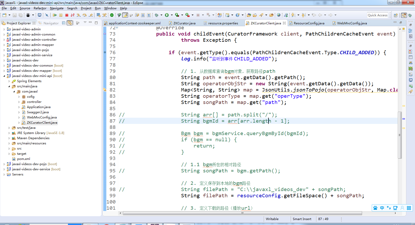Click the Resume debug icon
This screenshot has height=225, width=415.
coord(55,15)
